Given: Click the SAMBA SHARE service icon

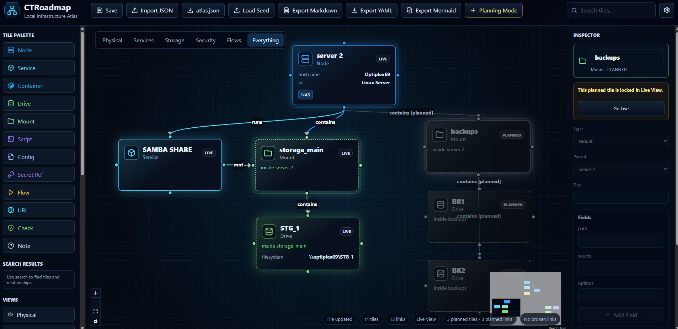Looking at the screenshot, I should pos(131,153).
